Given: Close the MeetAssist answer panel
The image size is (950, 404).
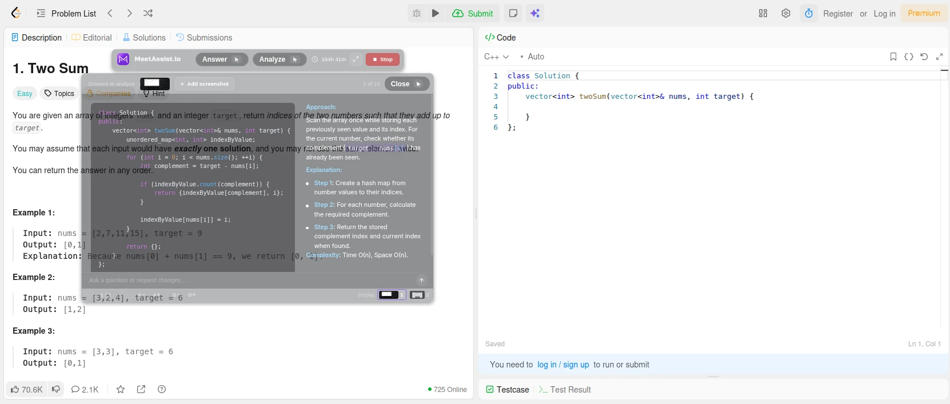Looking at the screenshot, I should point(406,84).
